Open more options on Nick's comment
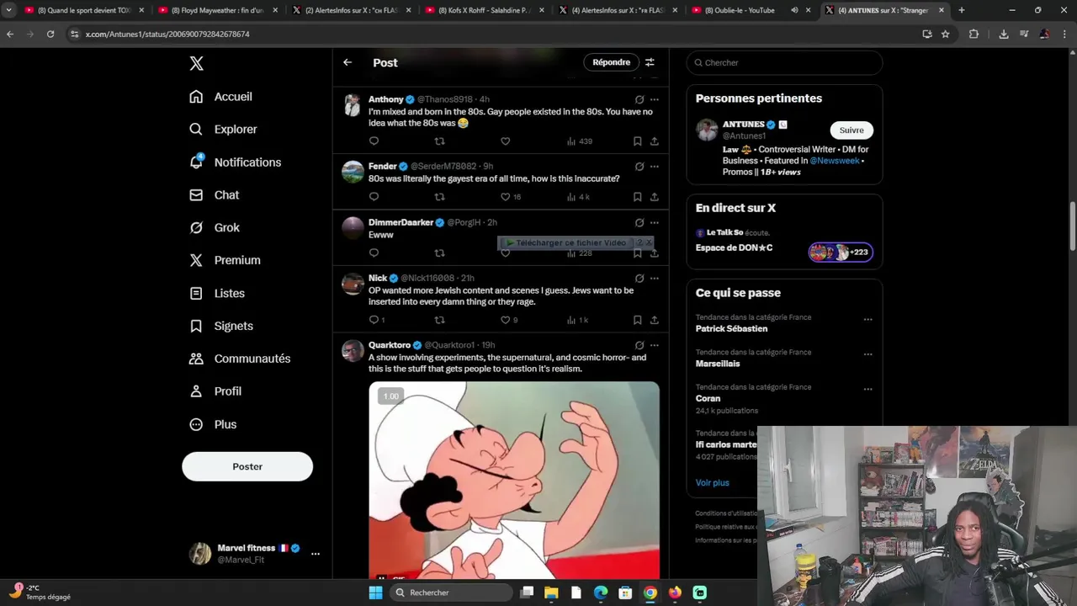Screen dimensions: 1077x606 coord(655,279)
